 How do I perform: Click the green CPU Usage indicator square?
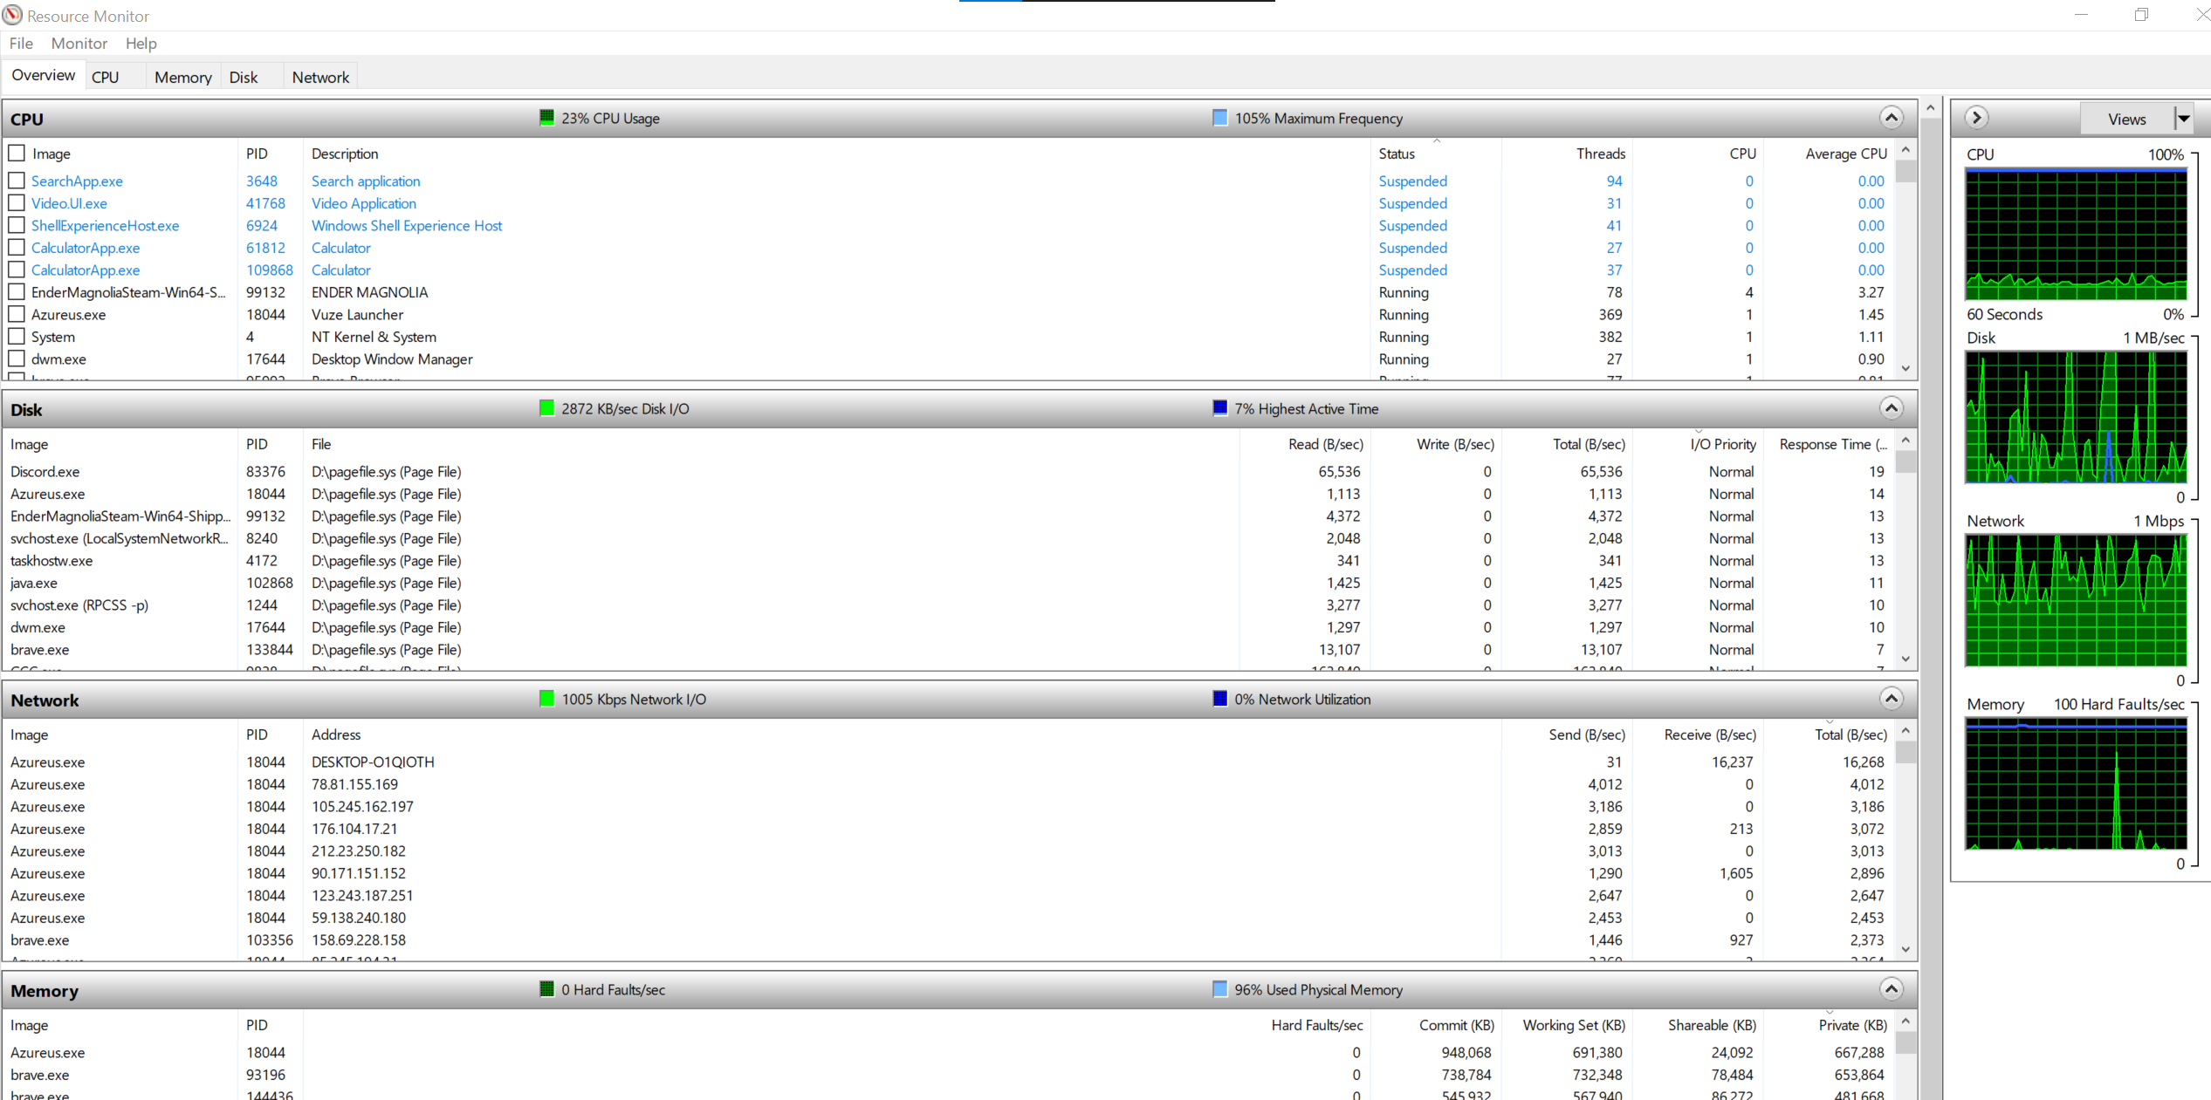coord(547,118)
